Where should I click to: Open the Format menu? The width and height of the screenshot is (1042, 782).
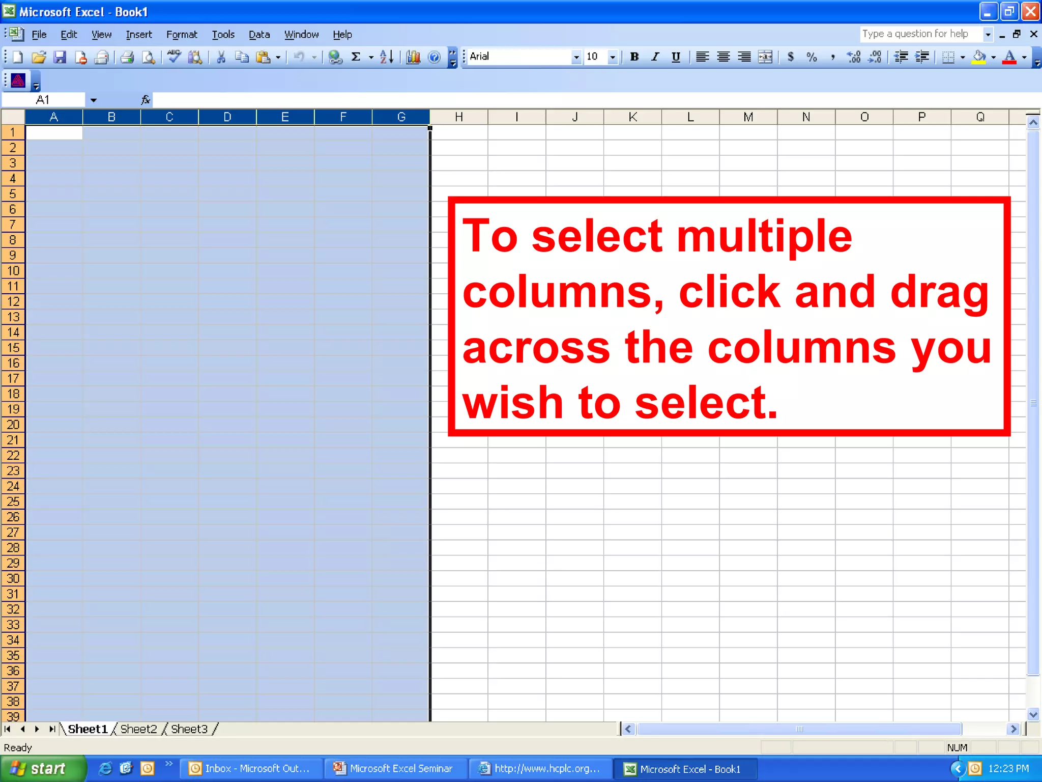pyautogui.click(x=182, y=34)
